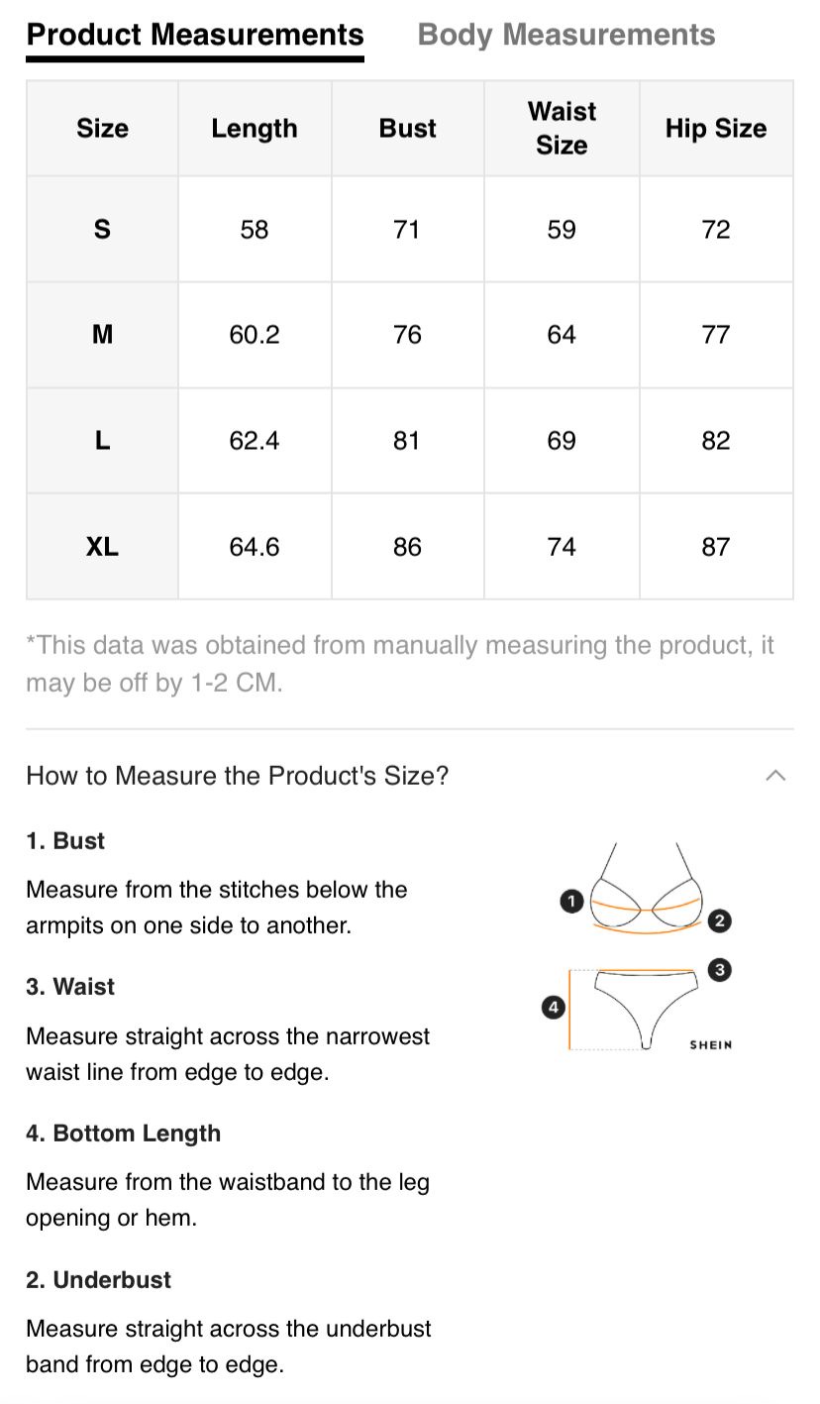Click the M row length value 60.2
The width and height of the screenshot is (820, 1404).
[x=255, y=335]
